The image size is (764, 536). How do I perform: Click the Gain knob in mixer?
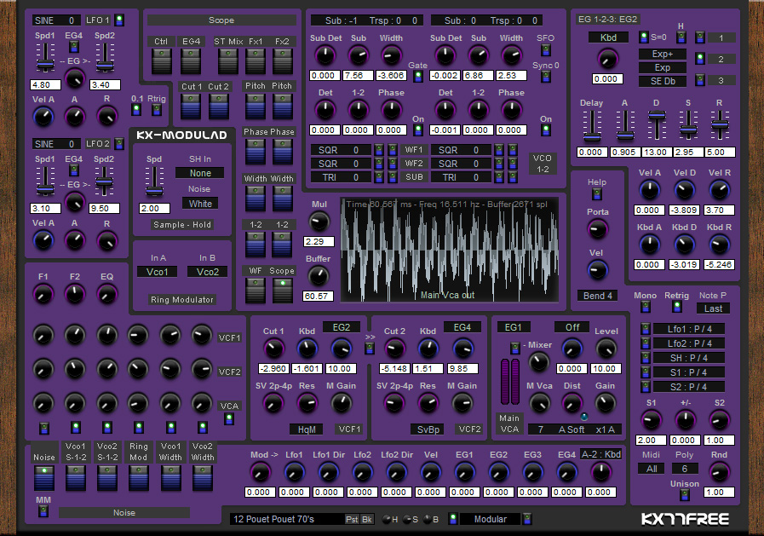click(605, 403)
